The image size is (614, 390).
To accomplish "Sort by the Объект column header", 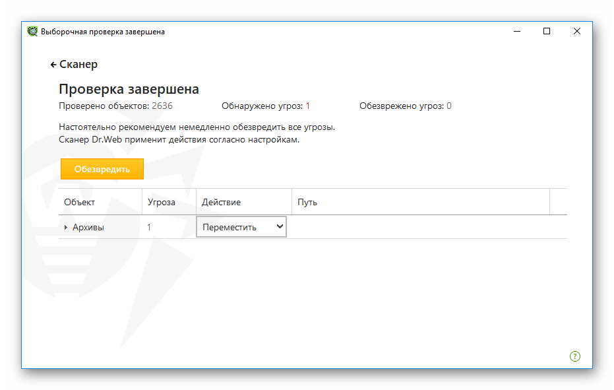I will click(80, 202).
